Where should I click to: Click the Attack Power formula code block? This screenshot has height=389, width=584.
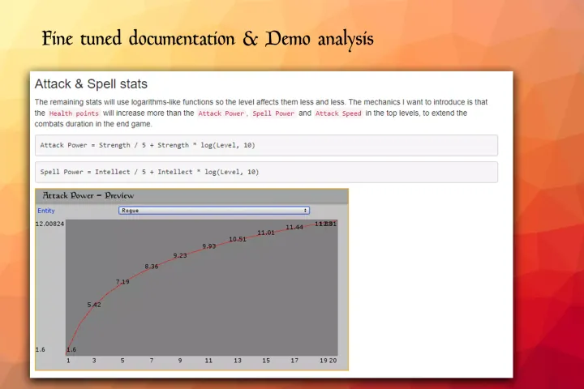click(266, 145)
